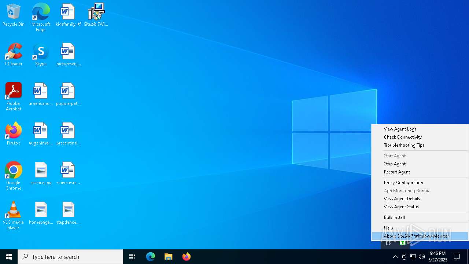The height and width of the screenshot is (264, 469).
Task: Select the azsince.jpg image file
Action: [x=41, y=174]
